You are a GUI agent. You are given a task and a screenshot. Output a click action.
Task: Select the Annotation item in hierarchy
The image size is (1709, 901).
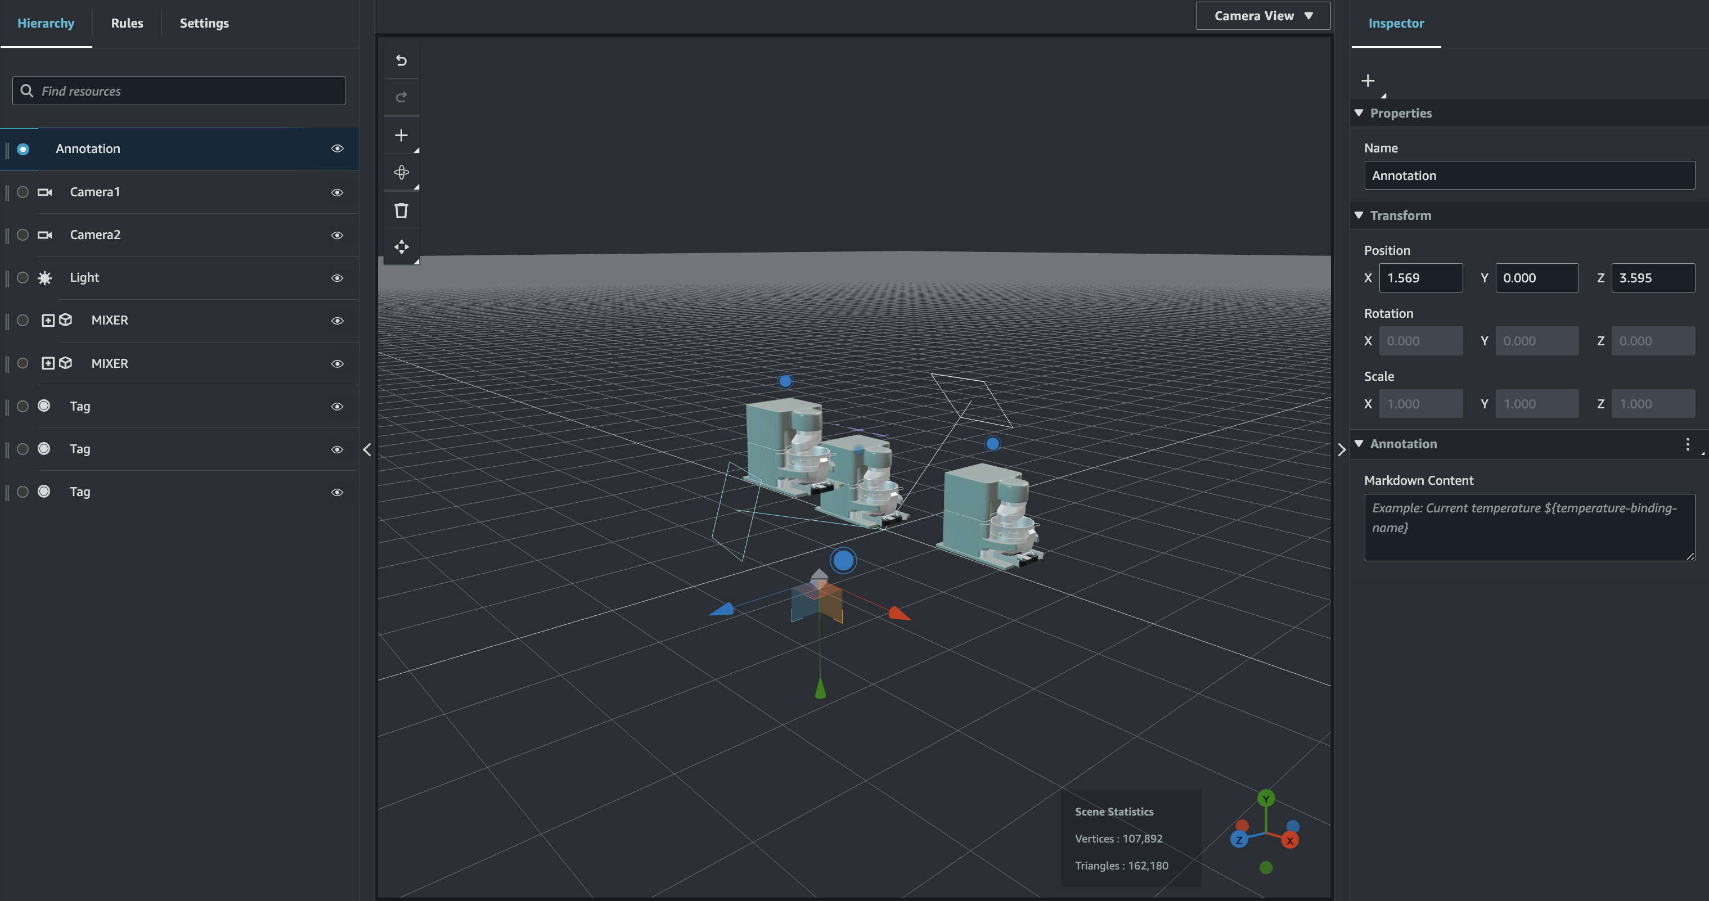click(88, 148)
